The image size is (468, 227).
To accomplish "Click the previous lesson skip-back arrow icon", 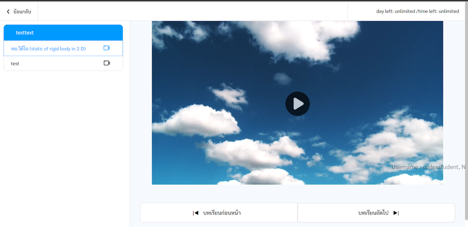I will (x=196, y=213).
